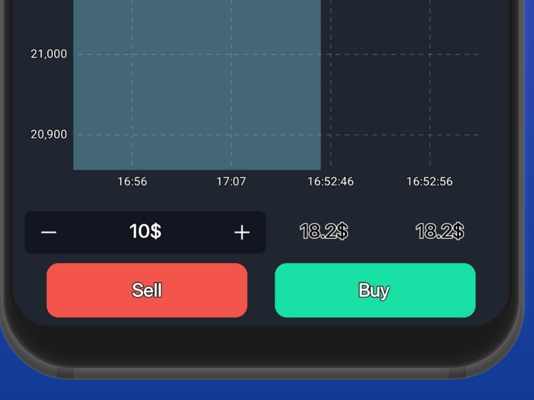Viewport: 534px width, 400px height.
Task: Click the 18.2$ buy payout label
Action: (441, 232)
